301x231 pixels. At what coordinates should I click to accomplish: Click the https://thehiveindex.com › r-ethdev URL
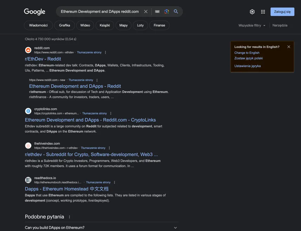[x=56, y=148]
